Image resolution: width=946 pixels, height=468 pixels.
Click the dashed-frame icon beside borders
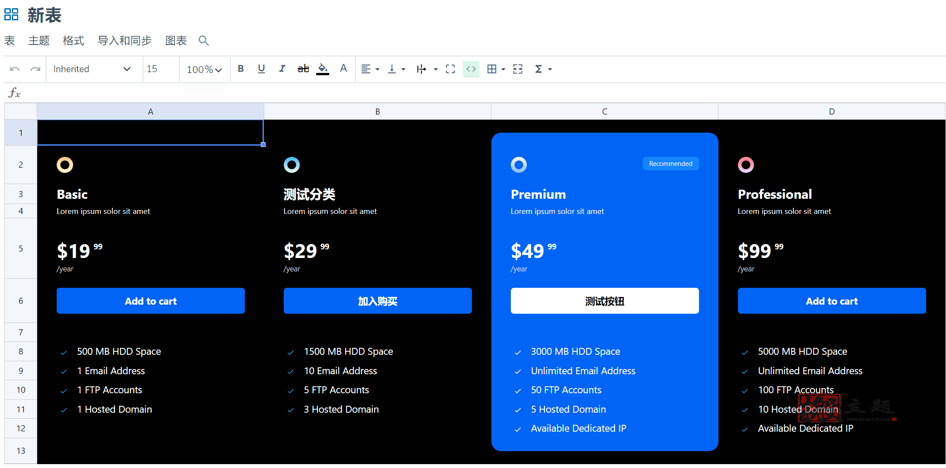518,69
